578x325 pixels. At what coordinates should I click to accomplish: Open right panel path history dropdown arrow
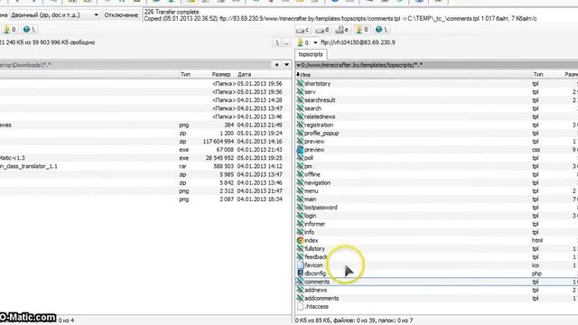coord(298,65)
